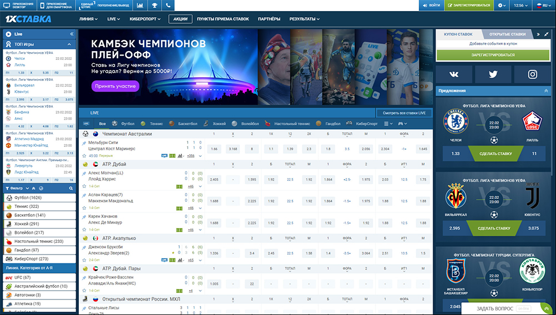Collapse the Предложения panel

click(x=546, y=91)
